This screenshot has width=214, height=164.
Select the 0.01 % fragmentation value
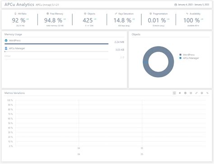click(x=157, y=20)
